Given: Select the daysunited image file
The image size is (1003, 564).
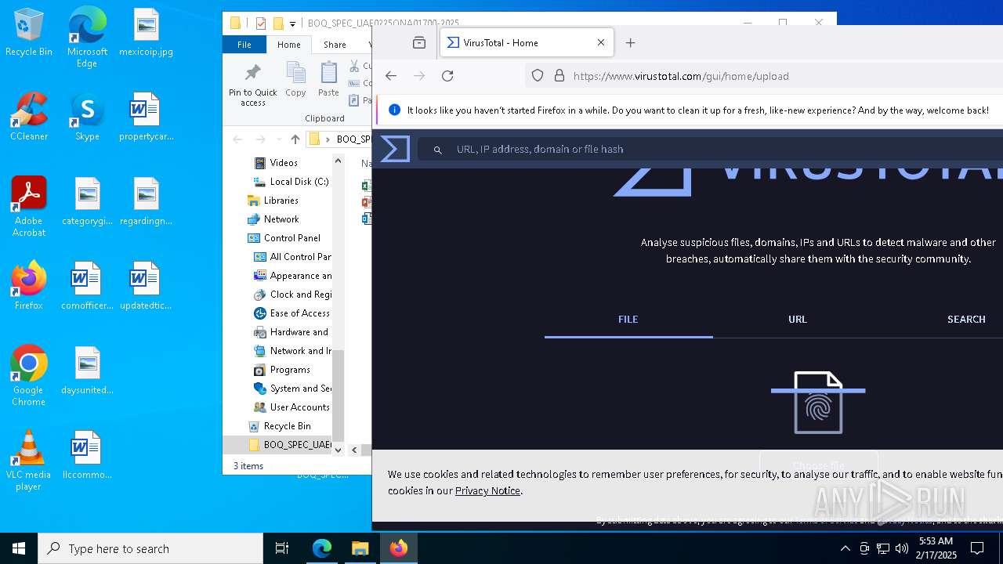Looking at the screenshot, I should pos(87,371).
